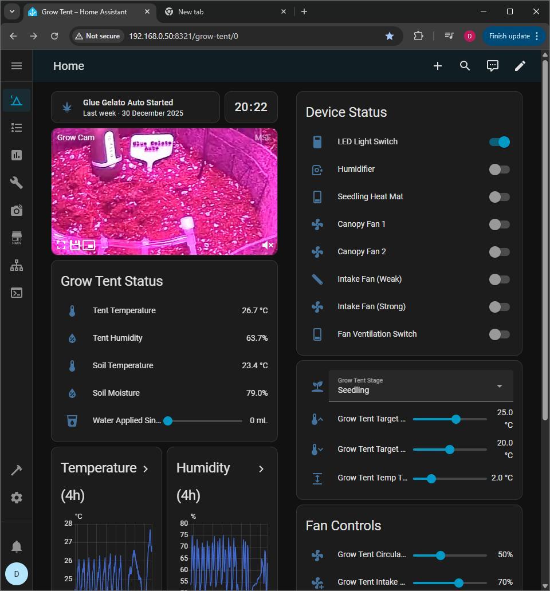Turn off the LED Light Switch
This screenshot has height=591, width=550.
tap(499, 142)
